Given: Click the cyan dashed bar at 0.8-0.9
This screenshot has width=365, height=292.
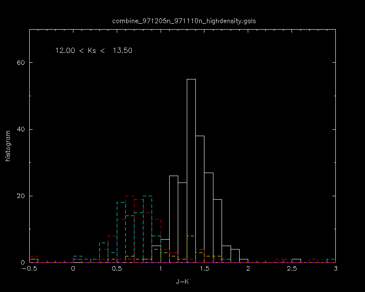Looking at the screenshot, I should pos(147,229).
